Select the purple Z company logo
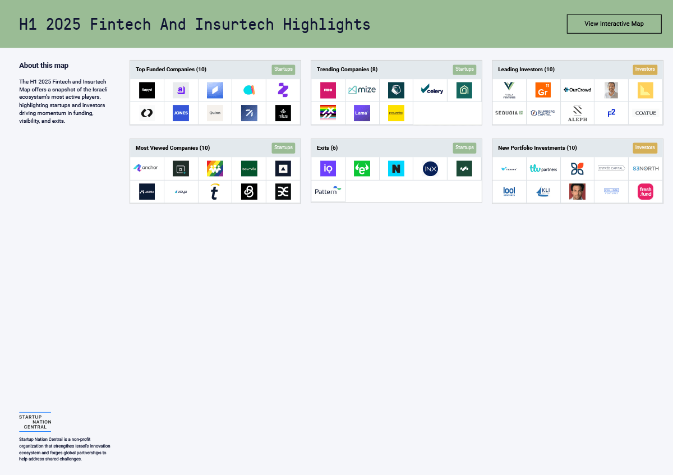The height and width of the screenshot is (475, 673). 283,90
